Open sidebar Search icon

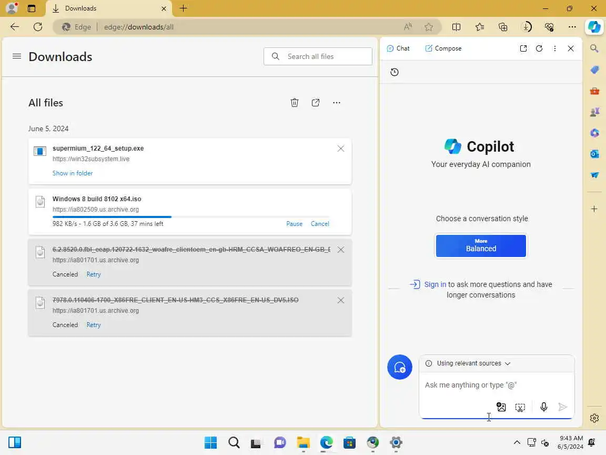[x=594, y=48]
